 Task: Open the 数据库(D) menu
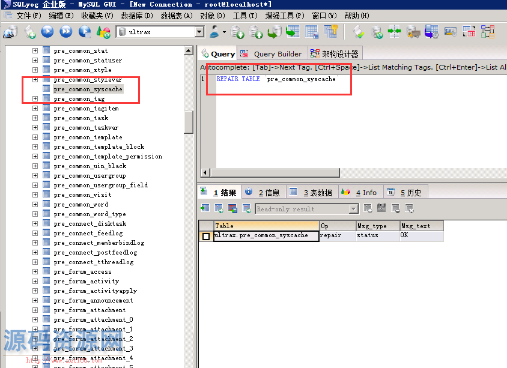(x=136, y=16)
